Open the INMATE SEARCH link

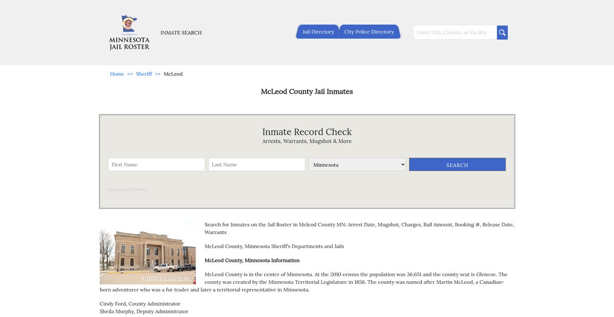click(181, 33)
